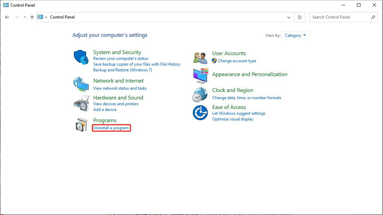Click the Search Control Panel field
The width and height of the screenshot is (383, 215).
coord(340,17)
